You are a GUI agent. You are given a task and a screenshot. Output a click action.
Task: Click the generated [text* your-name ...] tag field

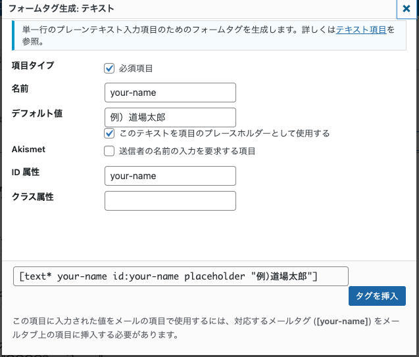[x=181, y=276]
